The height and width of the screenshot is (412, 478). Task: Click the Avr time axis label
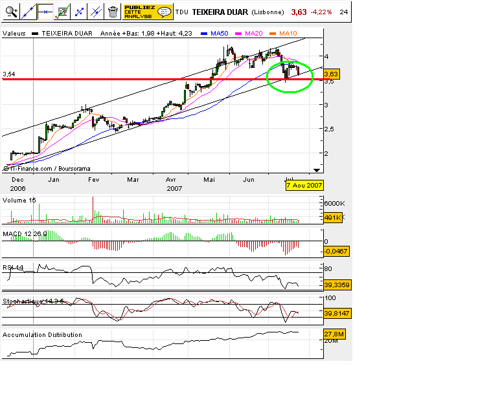(171, 180)
